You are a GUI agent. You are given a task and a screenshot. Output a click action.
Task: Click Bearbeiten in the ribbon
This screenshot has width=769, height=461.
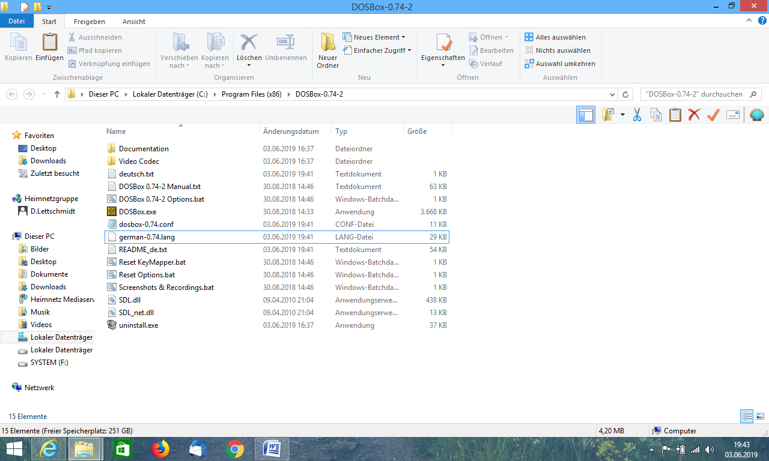[491, 50]
